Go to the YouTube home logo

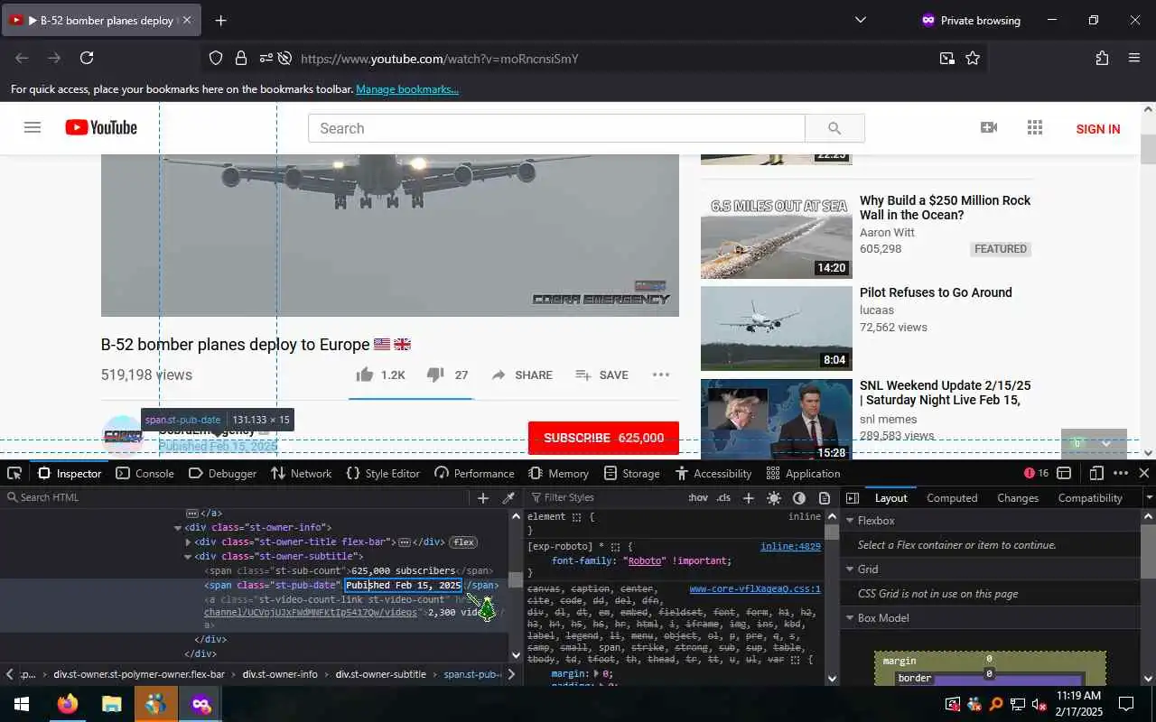tap(101, 128)
